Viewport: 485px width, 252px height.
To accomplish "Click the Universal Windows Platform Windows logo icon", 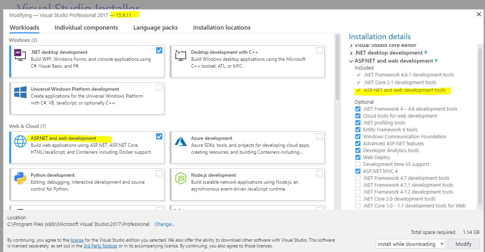I will pyautogui.click(x=20, y=92).
